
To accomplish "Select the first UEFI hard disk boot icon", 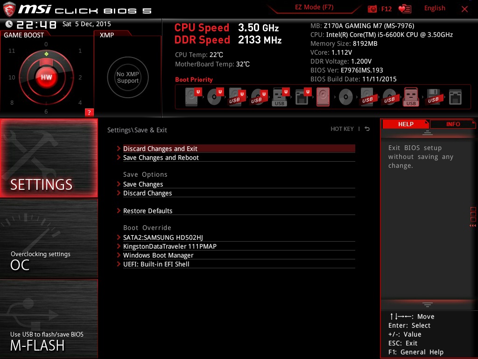I will coord(192,97).
